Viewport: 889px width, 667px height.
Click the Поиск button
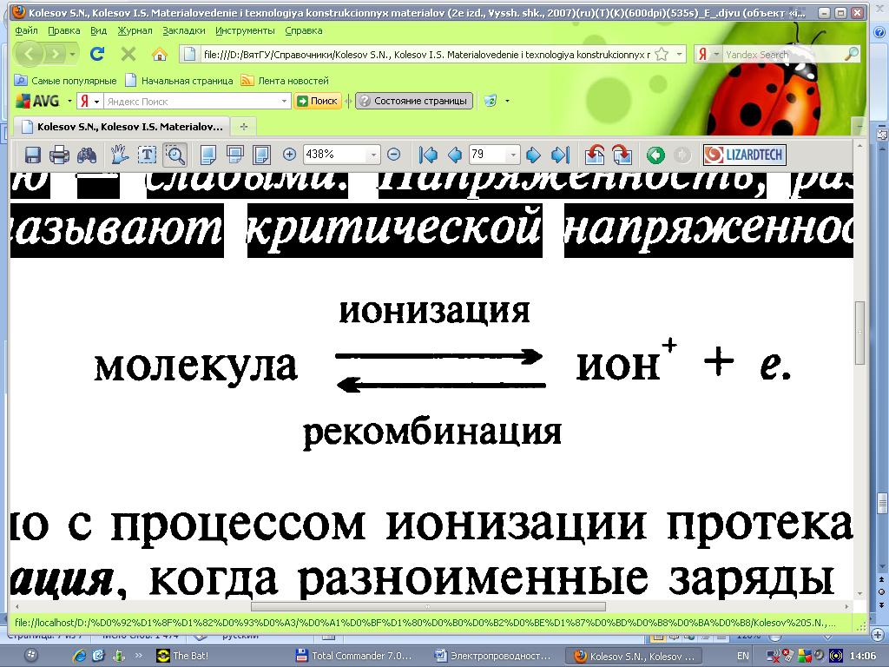[x=318, y=101]
